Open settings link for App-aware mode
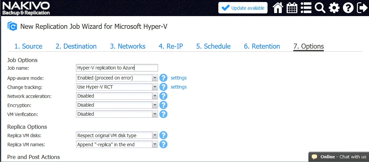This screenshot has width=369, height=162. click(178, 78)
